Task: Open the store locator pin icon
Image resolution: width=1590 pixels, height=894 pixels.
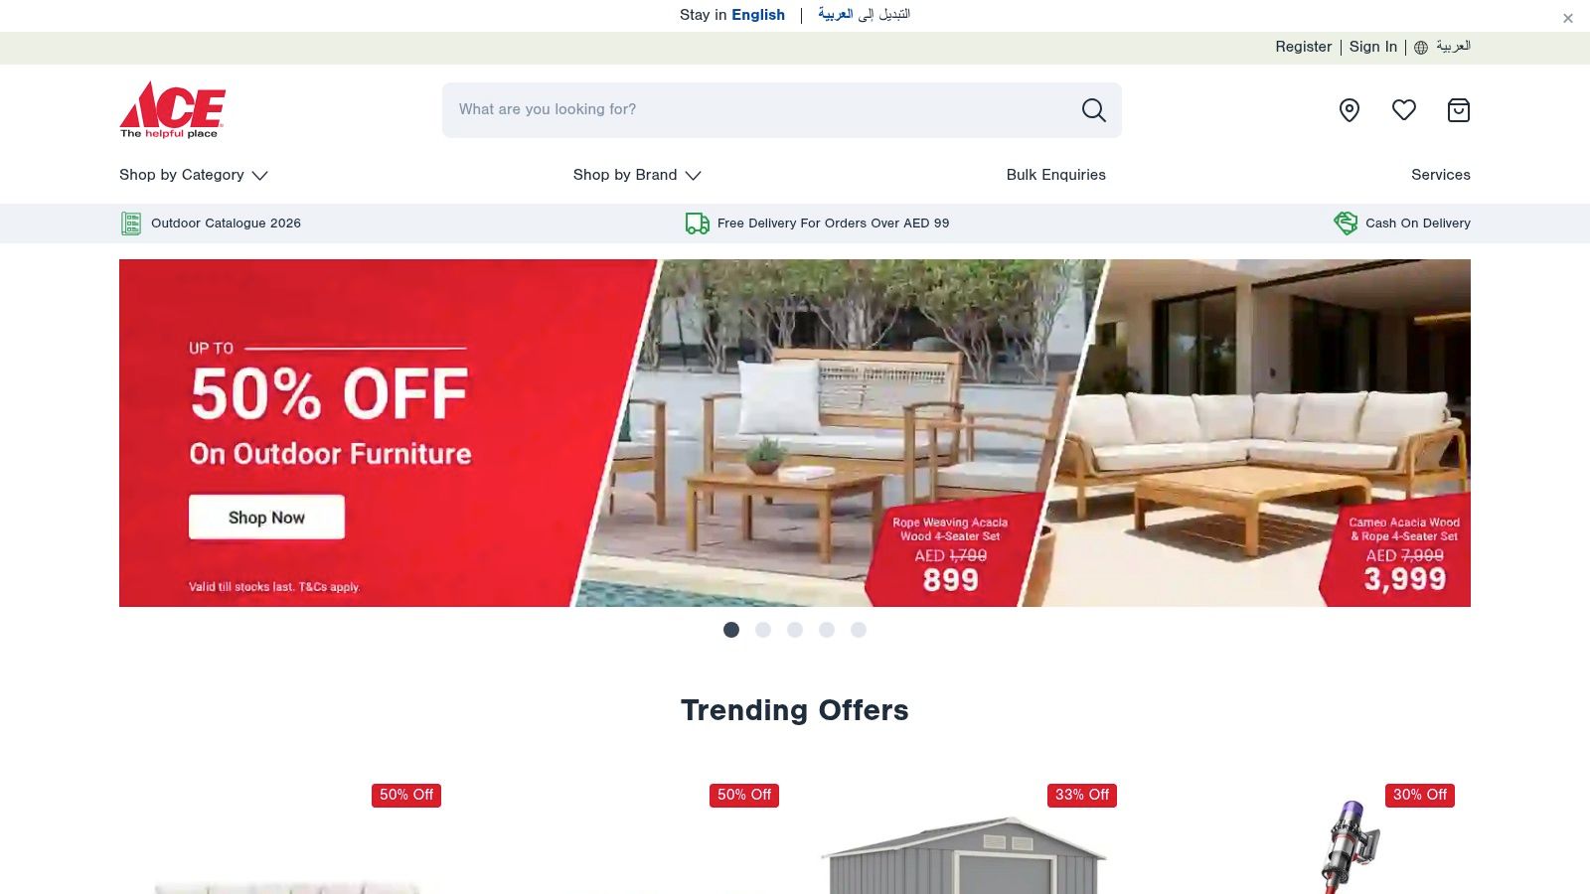Action: point(1349,110)
